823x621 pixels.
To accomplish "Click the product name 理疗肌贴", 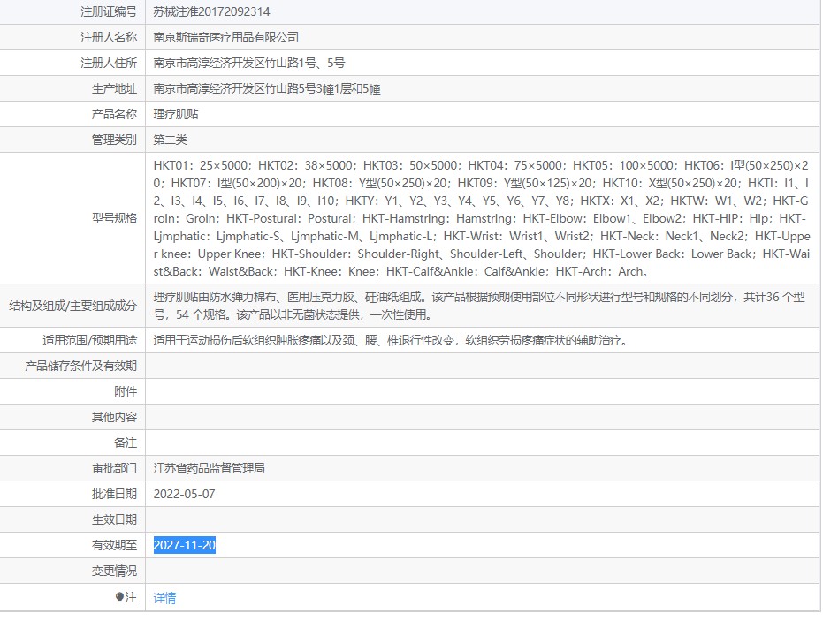I will coord(176,114).
